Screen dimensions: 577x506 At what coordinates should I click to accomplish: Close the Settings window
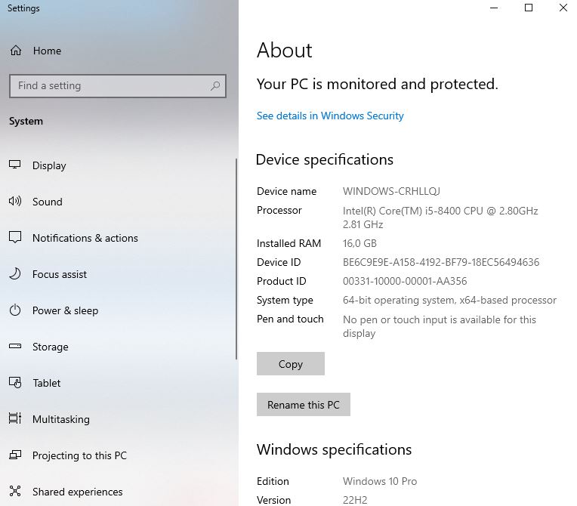tap(563, 8)
